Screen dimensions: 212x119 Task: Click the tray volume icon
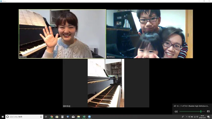[190, 117]
